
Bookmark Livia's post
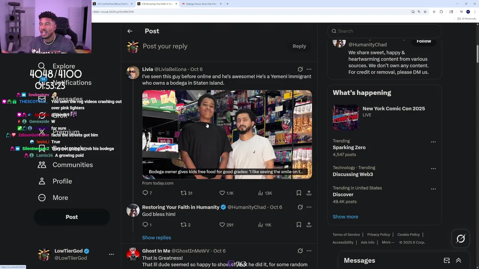(299, 193)
